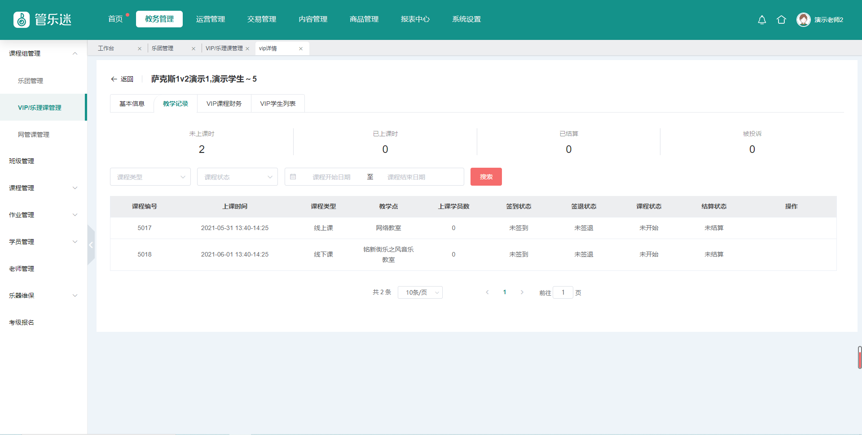The height and width of the screenshot is (435, 862).
Task: Open the 报表中心 top menu
Action: (x=415, y=19)
